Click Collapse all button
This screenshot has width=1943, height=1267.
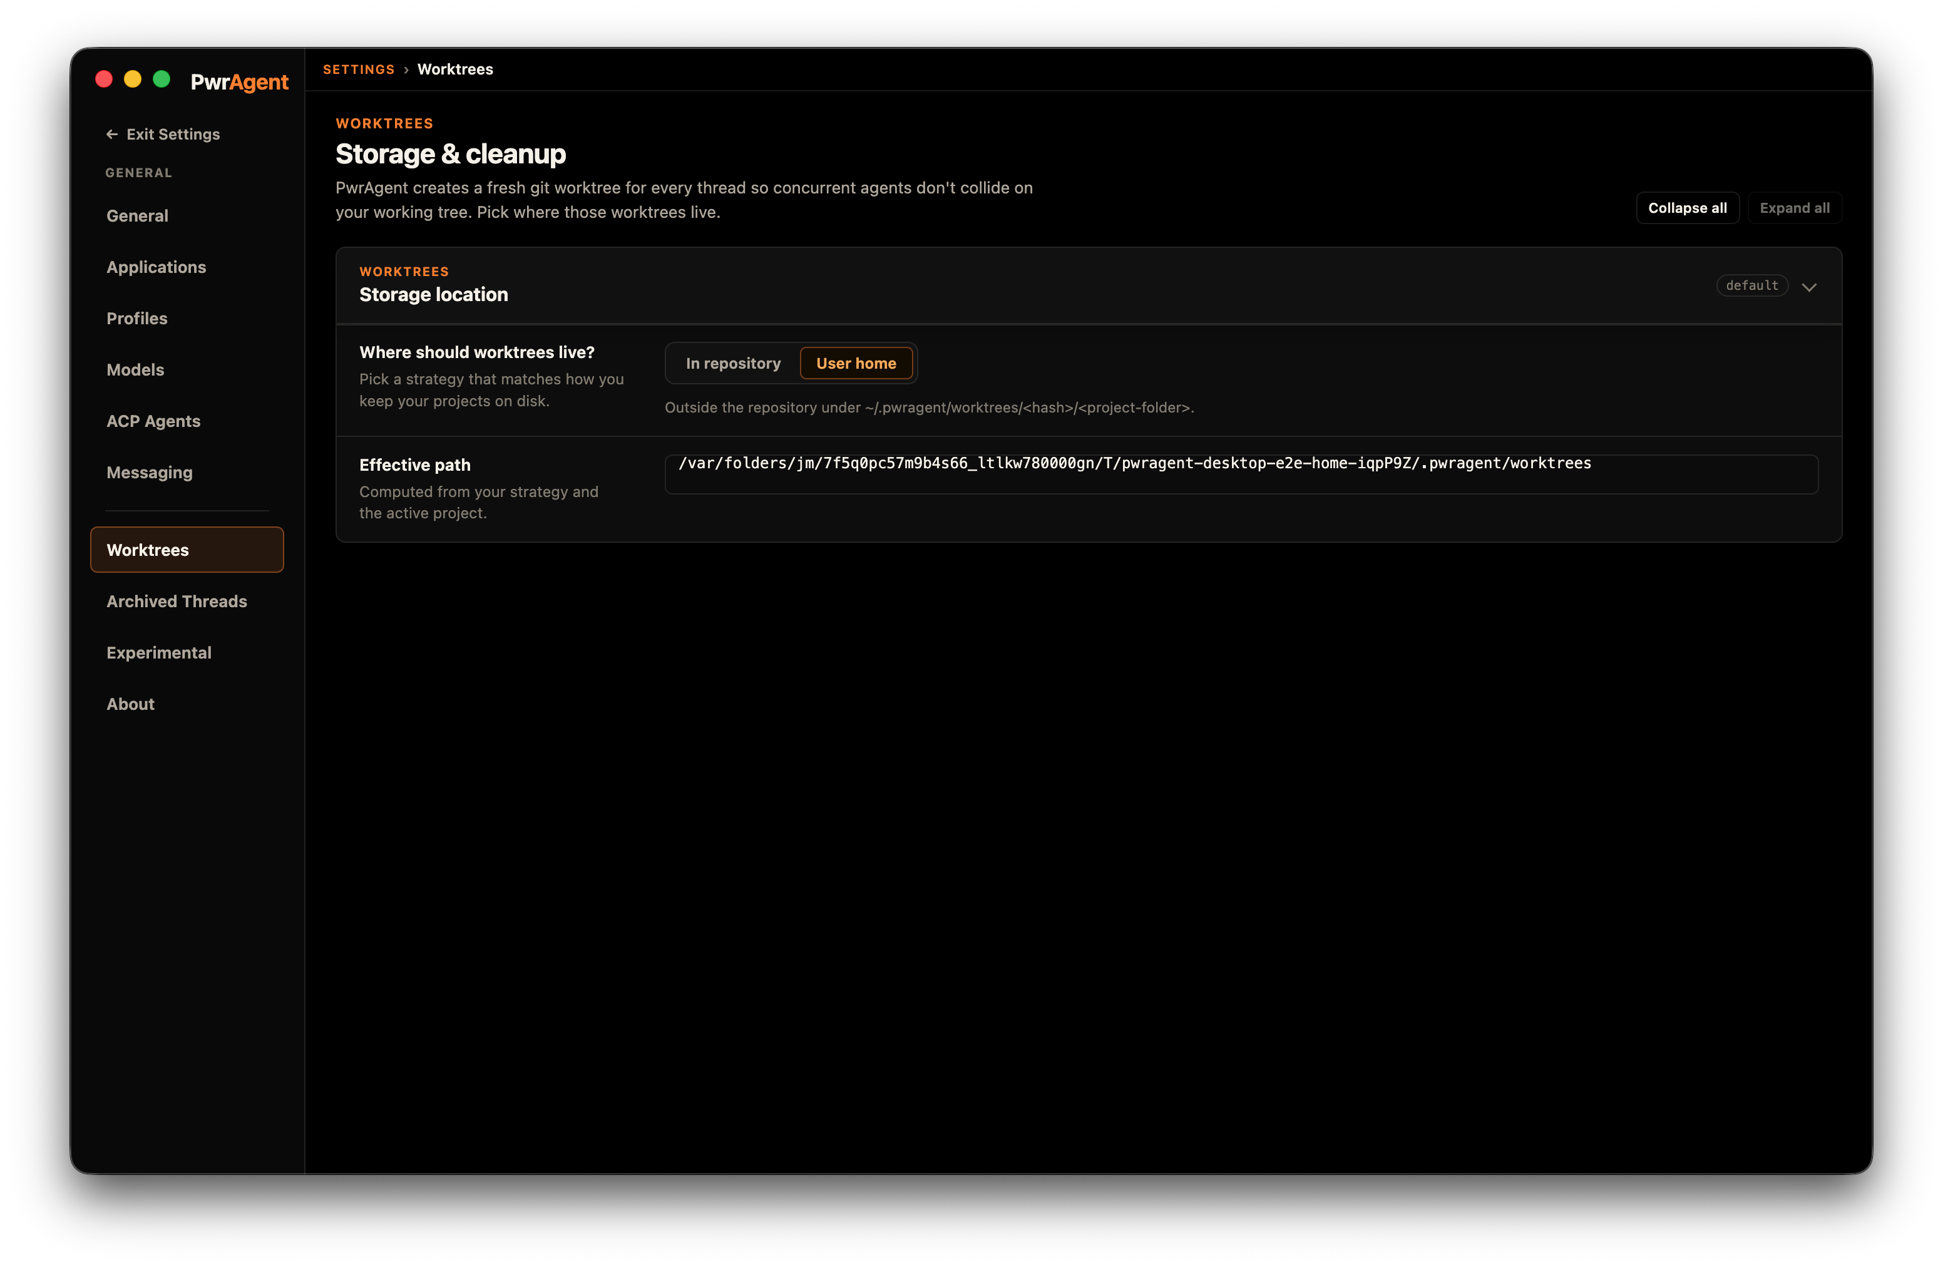(1686, 208)
